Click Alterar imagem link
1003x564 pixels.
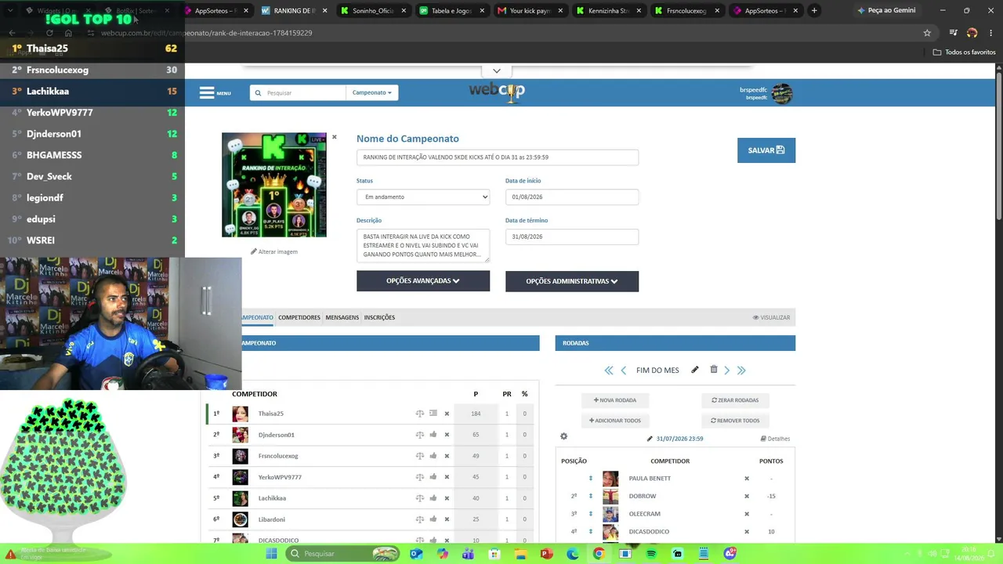coord(274,251)
